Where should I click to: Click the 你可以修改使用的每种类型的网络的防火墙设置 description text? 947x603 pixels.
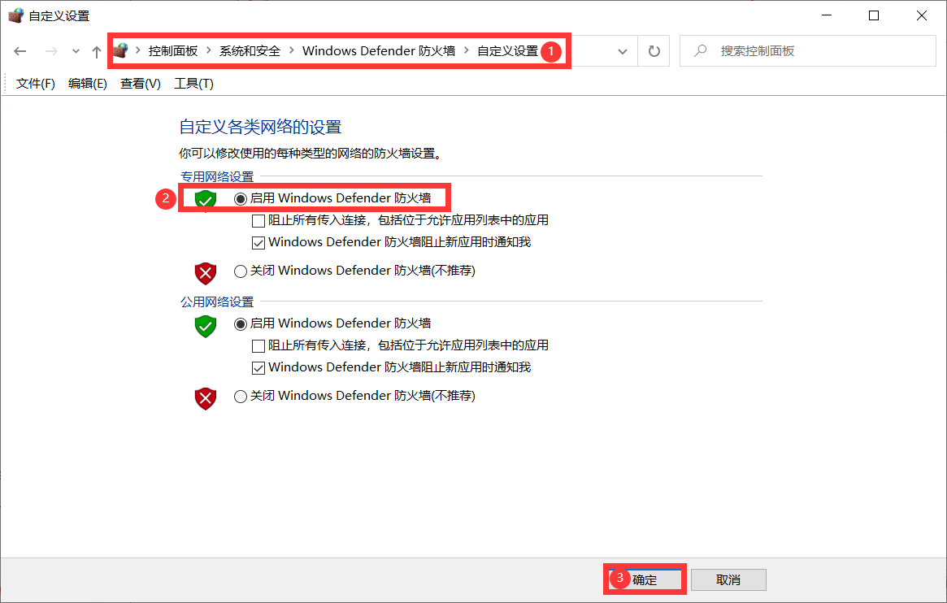311,154
